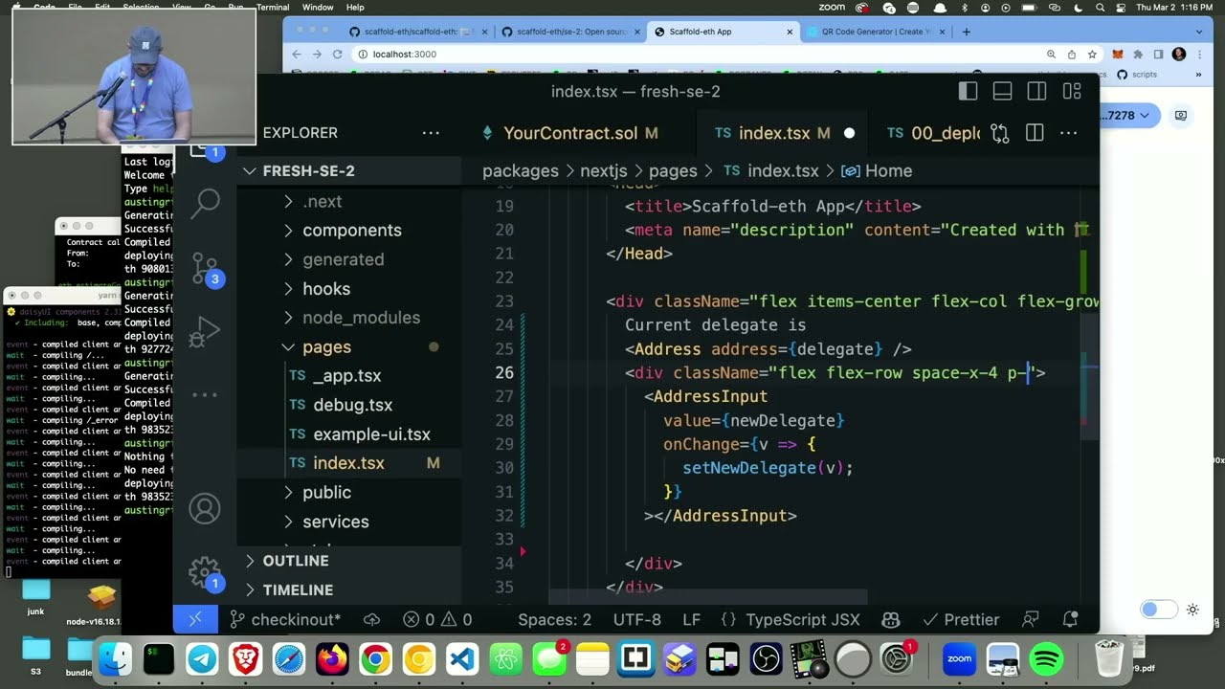The image size is (1225, 689).
Task: Expand the TIMELINE section
Action: point(349,590)
